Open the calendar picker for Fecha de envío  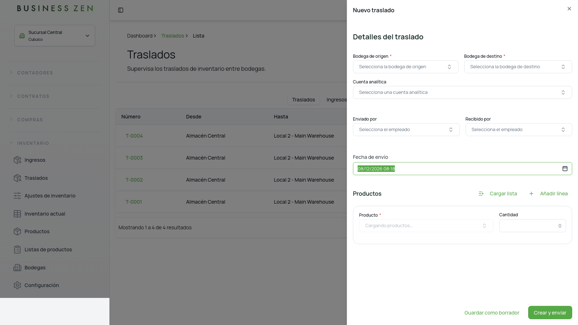(565, 169)
